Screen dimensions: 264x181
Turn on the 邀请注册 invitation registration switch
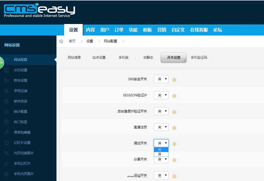[161, 127]
